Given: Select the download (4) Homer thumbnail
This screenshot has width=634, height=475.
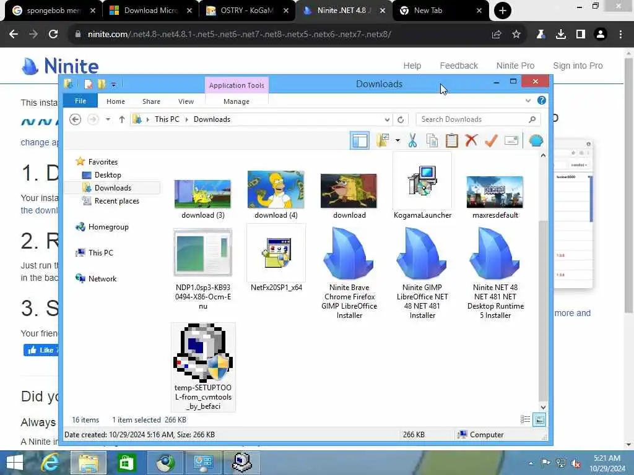Looking at the screenshot, I should 276,189.
